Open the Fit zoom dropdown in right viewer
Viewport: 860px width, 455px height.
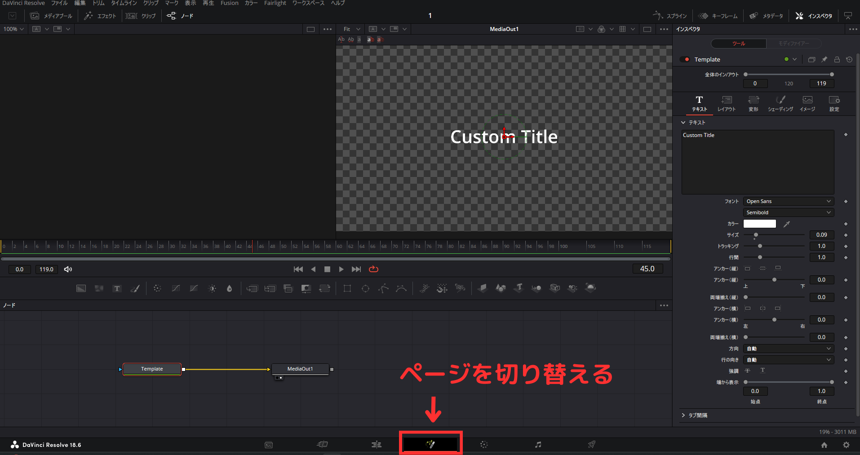351,29
